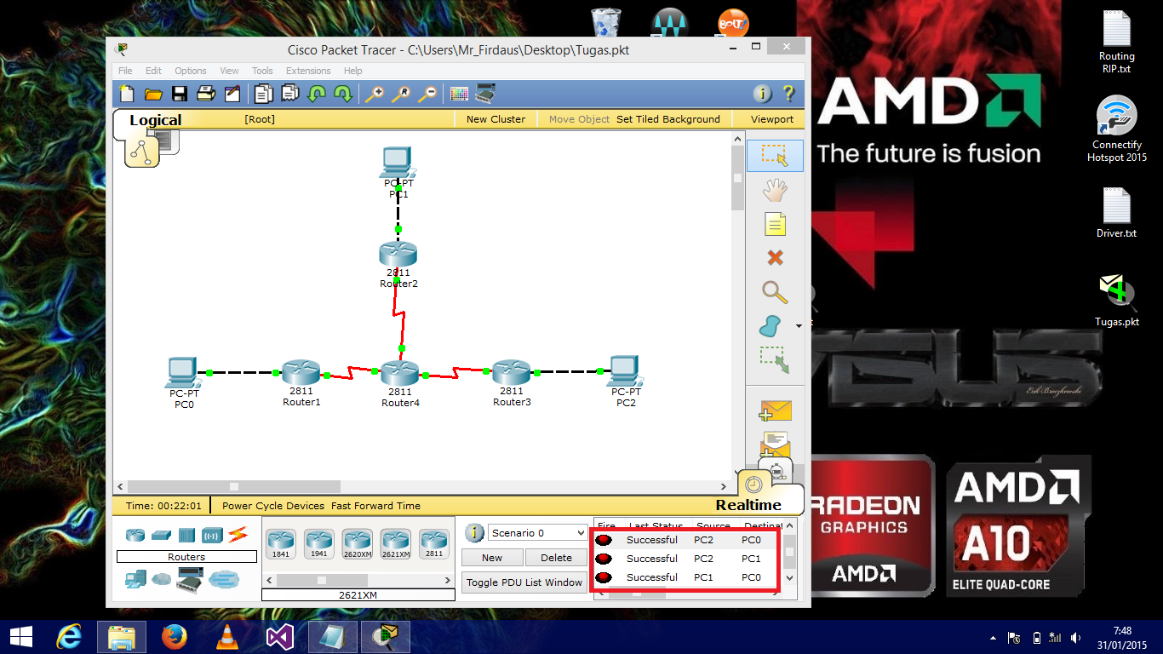Image resolution: width=1163 pixels, height=654 pixels.
Task: Select the Multiuser Connection icon
Action: 224,579
